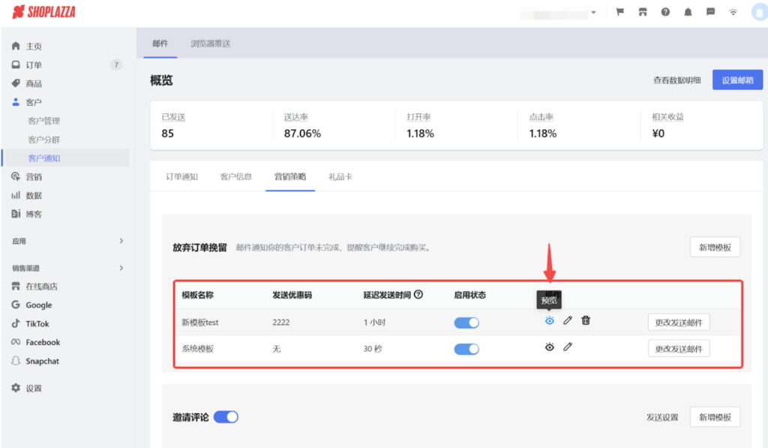768x448 pixels.
Task: Switch to the 浏览器推送 tab
Action: click(211, 43)
